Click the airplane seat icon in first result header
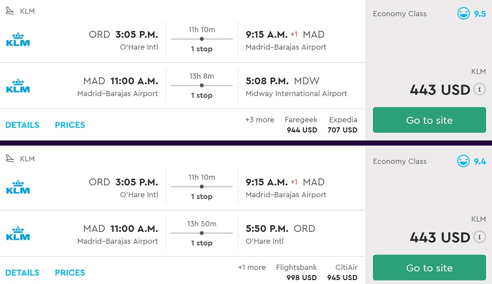The height and width of the screenshot is (284, 492). point(10,11)
